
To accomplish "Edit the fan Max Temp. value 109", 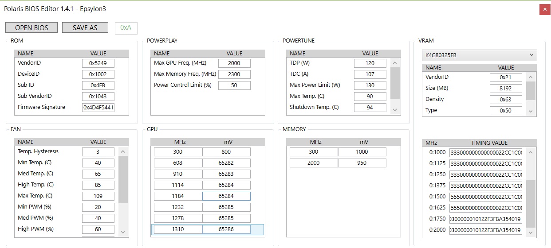I will (x=98, y=196).
